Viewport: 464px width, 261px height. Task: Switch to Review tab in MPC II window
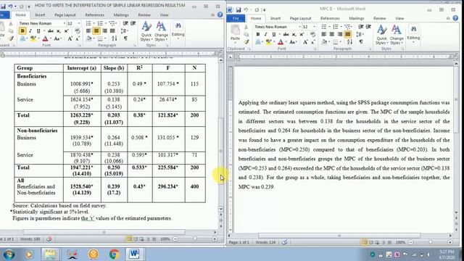tap(379, 18)
